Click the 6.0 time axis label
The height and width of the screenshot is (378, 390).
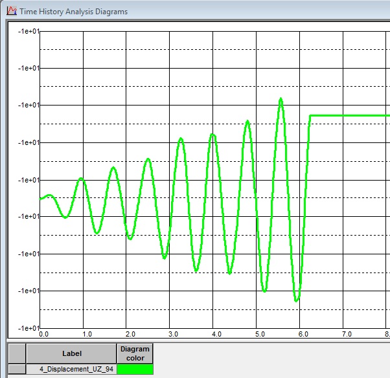[x=303, y=334]
